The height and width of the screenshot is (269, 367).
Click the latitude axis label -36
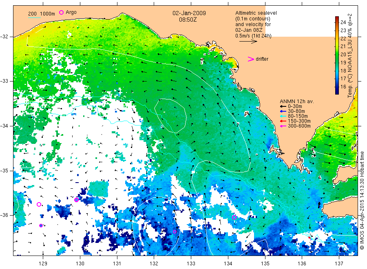pyautogui.click(x=4, y=215)
